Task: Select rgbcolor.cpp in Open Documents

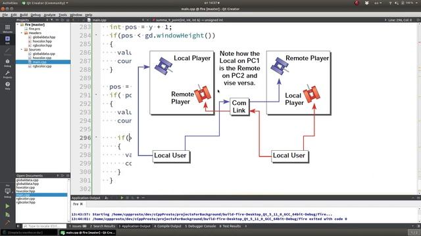Action: pyautogui.click(x=26, y=199)
